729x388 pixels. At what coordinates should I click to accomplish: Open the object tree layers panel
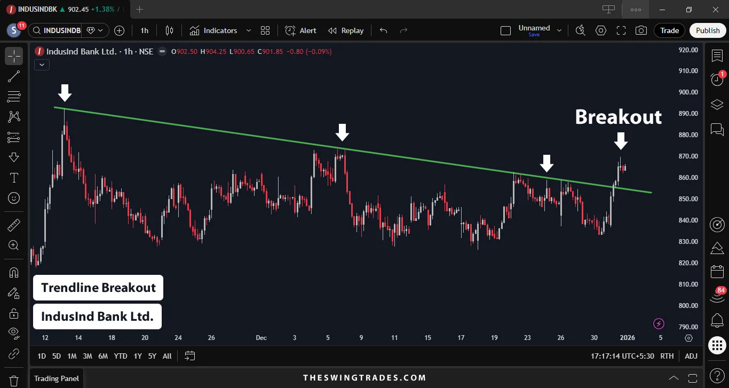717,105
